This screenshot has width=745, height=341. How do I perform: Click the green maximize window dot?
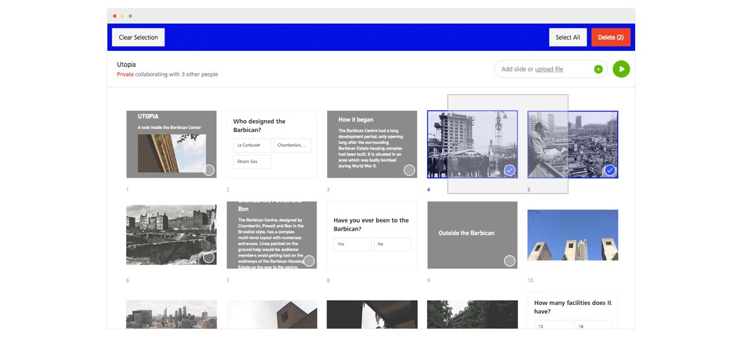(x=130, y=15)
